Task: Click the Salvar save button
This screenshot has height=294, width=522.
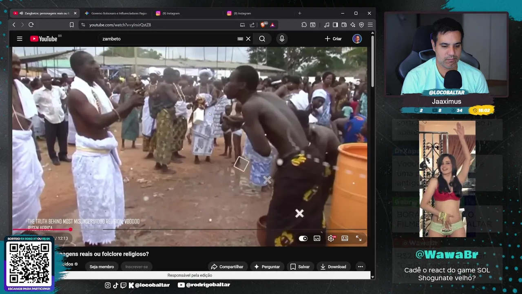Action: pyautogui.click(x=300, y=267)
